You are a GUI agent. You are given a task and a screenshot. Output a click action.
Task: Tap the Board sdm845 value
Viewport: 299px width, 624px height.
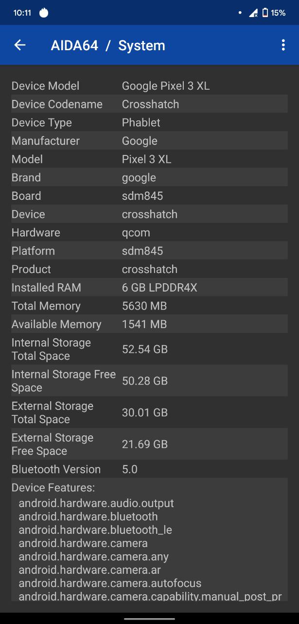pos(142,196)
